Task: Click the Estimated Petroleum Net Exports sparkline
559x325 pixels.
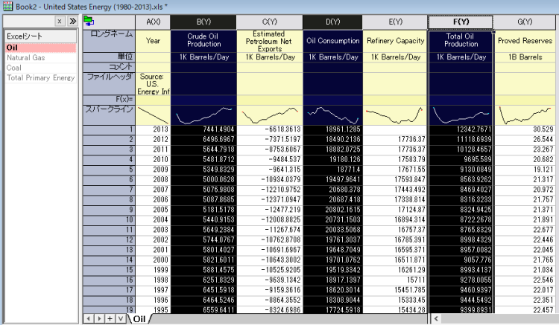Action: point(270,115)
